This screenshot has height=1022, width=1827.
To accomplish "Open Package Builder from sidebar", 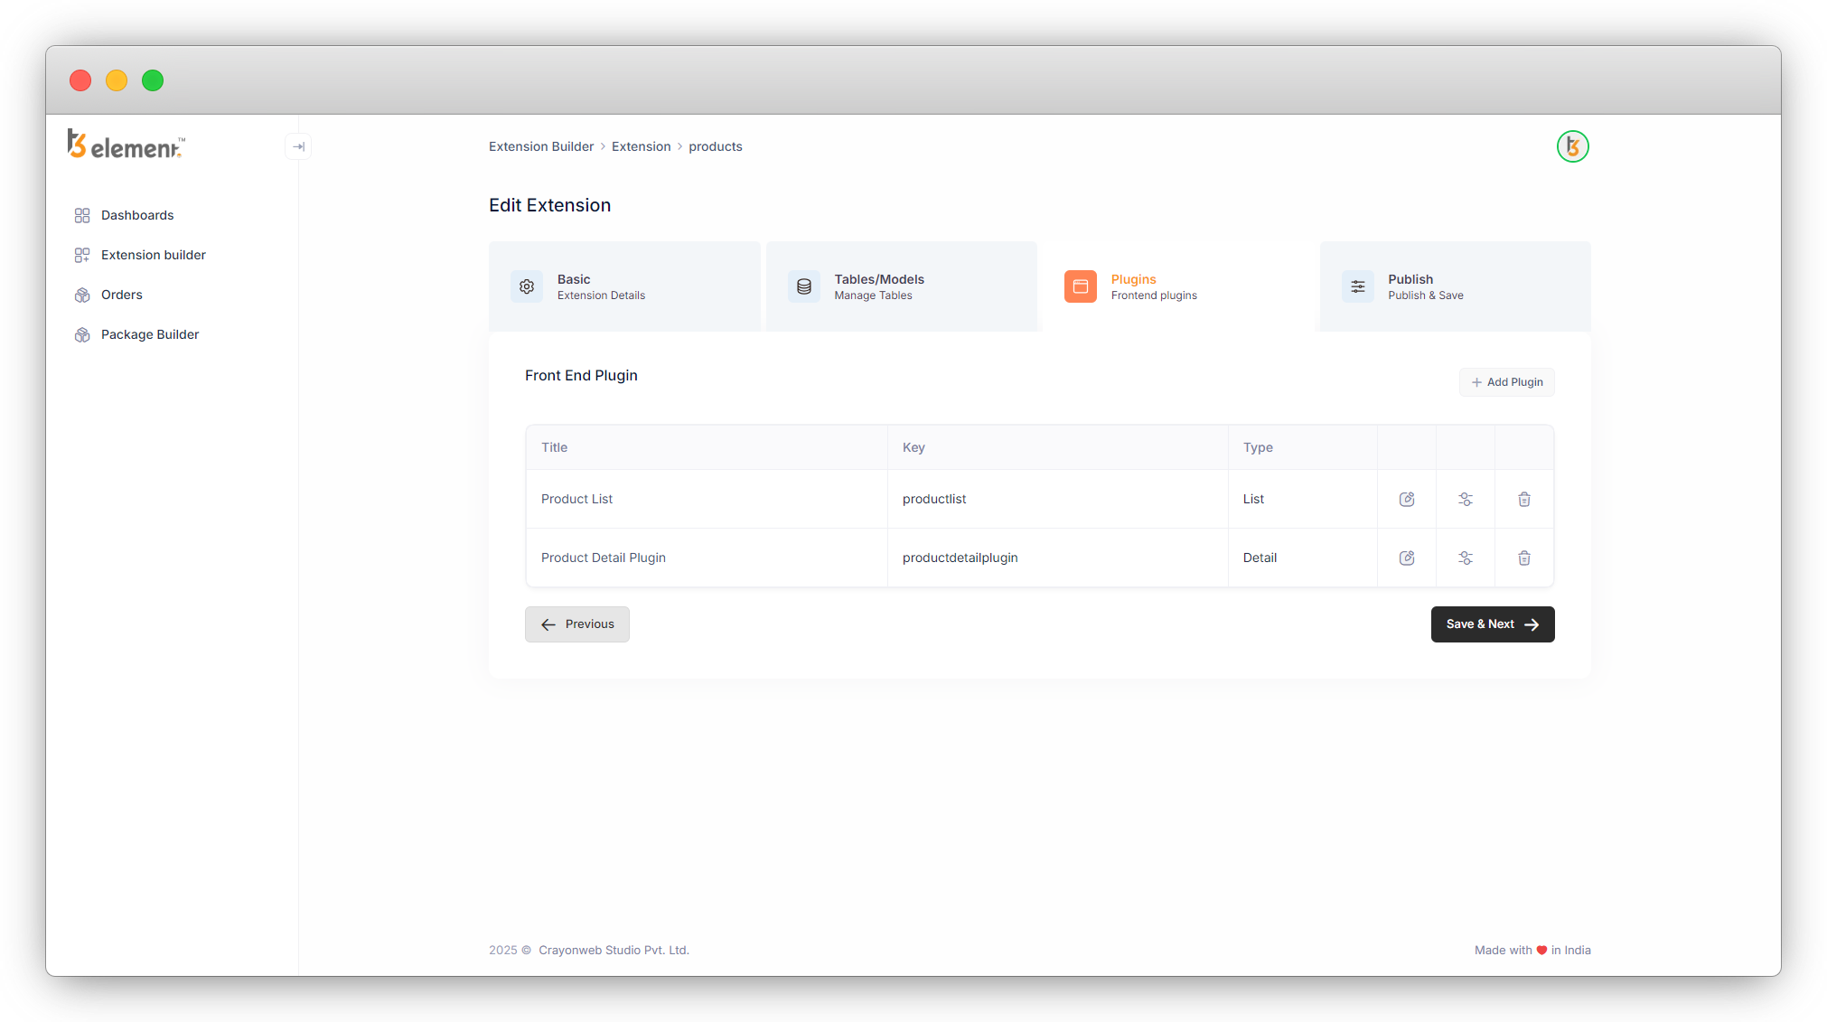I will [x=149, y=334].
